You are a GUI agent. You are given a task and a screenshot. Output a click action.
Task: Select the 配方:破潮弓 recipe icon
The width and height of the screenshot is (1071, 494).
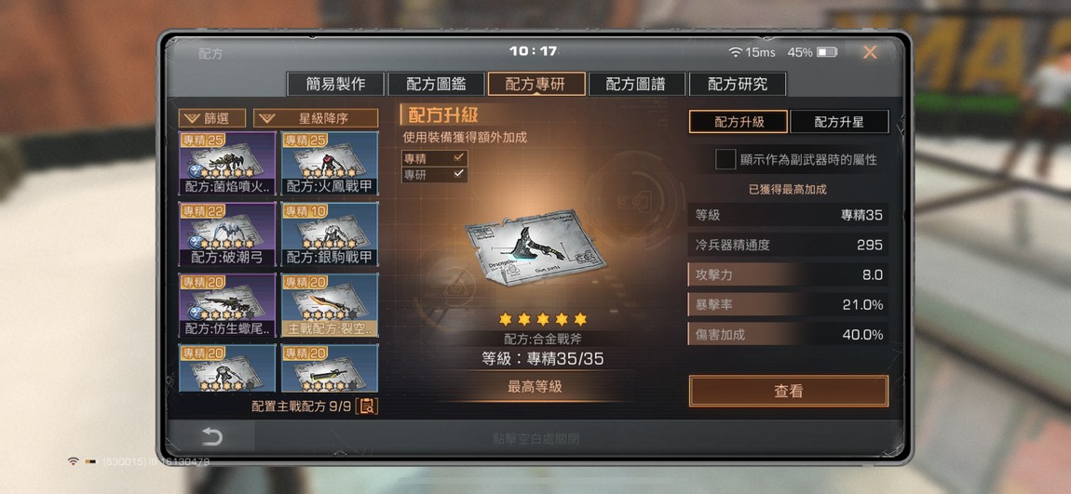pyautogui.click(x=227, y=234)
